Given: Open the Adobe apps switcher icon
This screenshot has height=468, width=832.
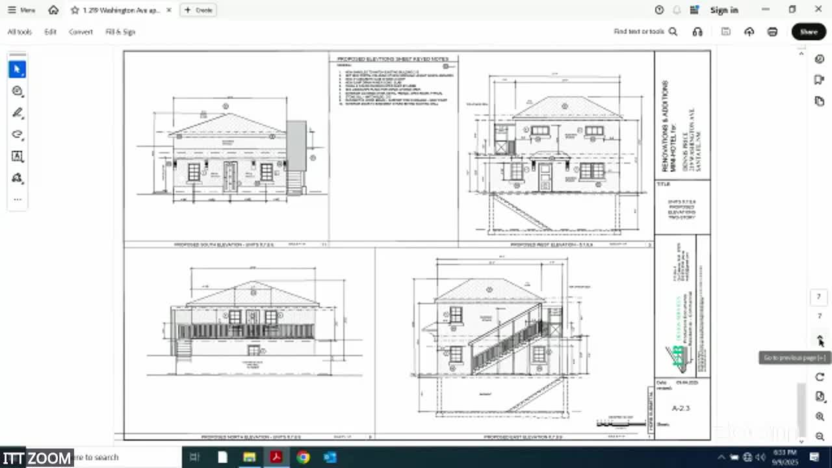Looking at the screenshot, I should click(x=695, y=10).
